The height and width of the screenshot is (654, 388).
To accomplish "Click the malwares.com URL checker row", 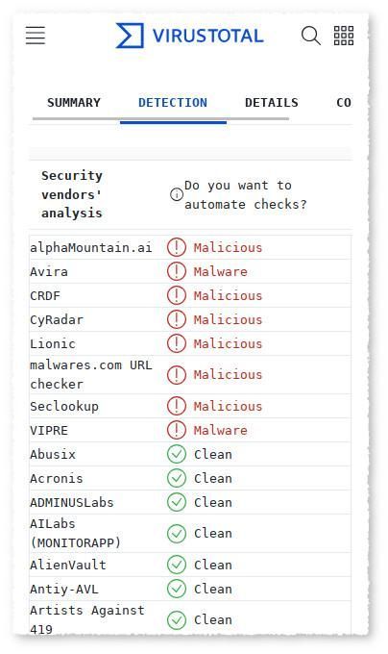I will (x=190, y=374).
